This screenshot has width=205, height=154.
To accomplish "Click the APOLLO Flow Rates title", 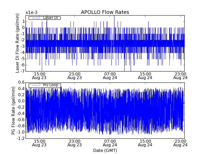I will (105, 12).
